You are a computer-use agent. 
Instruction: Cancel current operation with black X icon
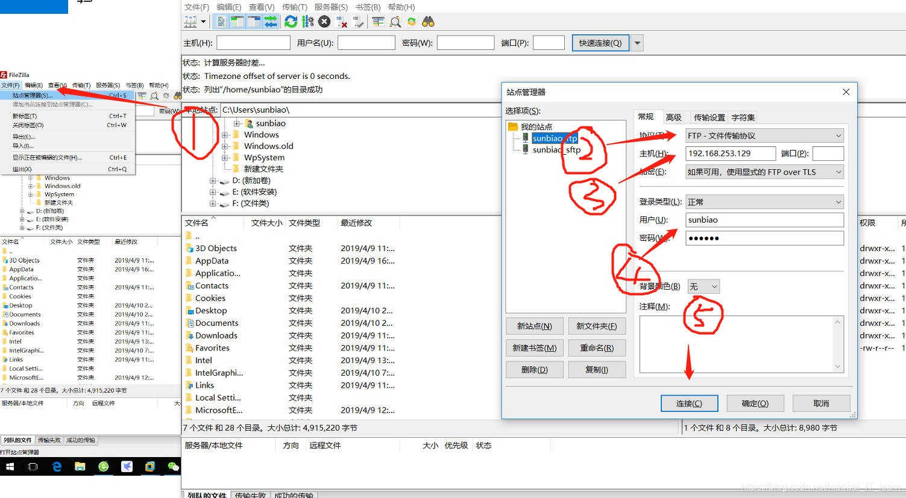pyautogui.click(x=324, y=22)
